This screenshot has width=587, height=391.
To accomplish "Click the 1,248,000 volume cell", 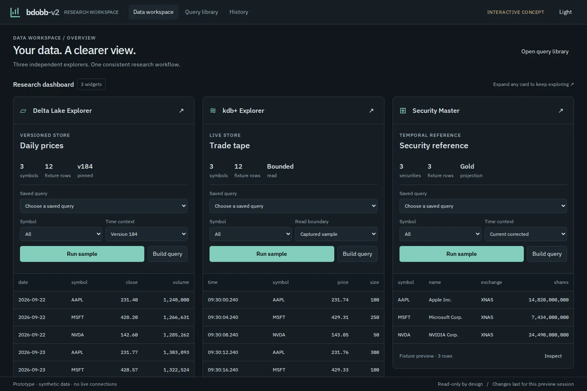I will click(x=176, y=300).
